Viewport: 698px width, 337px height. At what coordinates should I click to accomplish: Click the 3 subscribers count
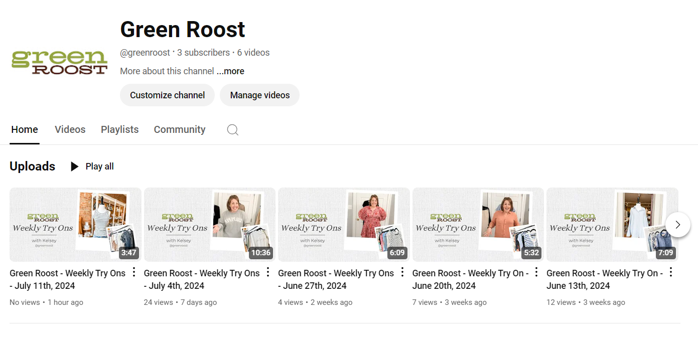click(203, 53)
